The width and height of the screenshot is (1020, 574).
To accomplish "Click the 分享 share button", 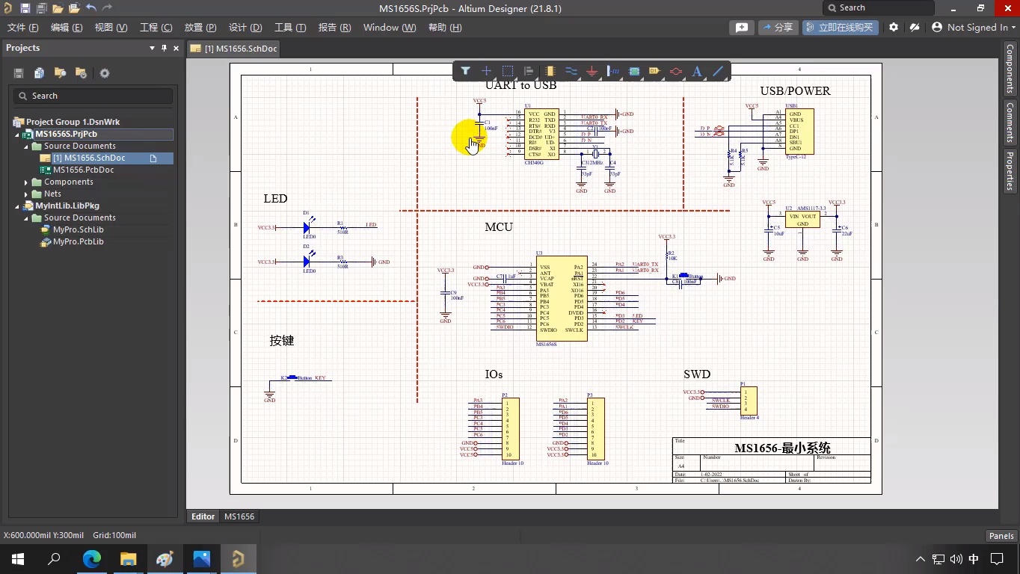I will click(x=778, y=28).
